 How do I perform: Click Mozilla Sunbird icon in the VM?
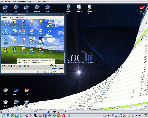point(32,40)
